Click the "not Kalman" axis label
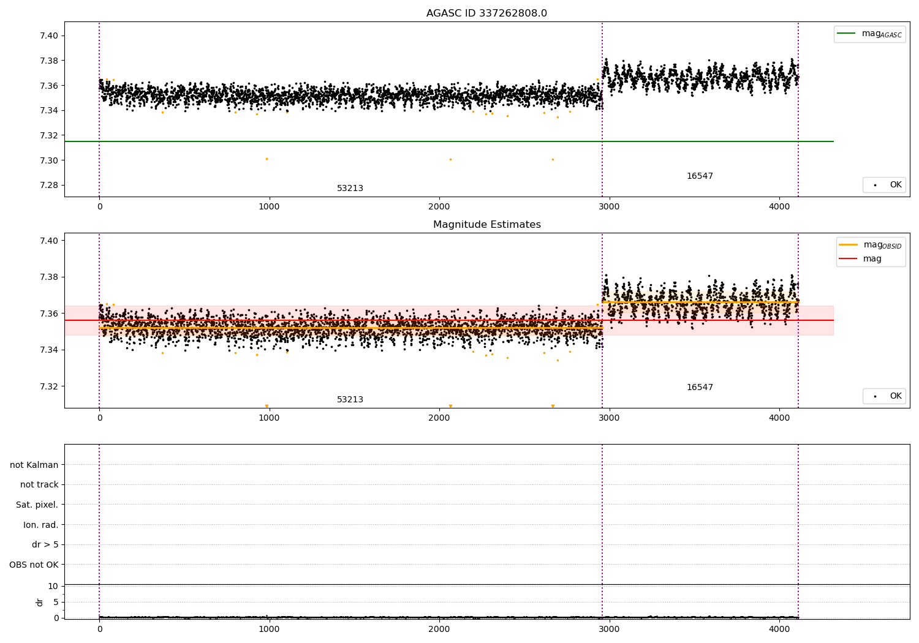 coord(34,465)
